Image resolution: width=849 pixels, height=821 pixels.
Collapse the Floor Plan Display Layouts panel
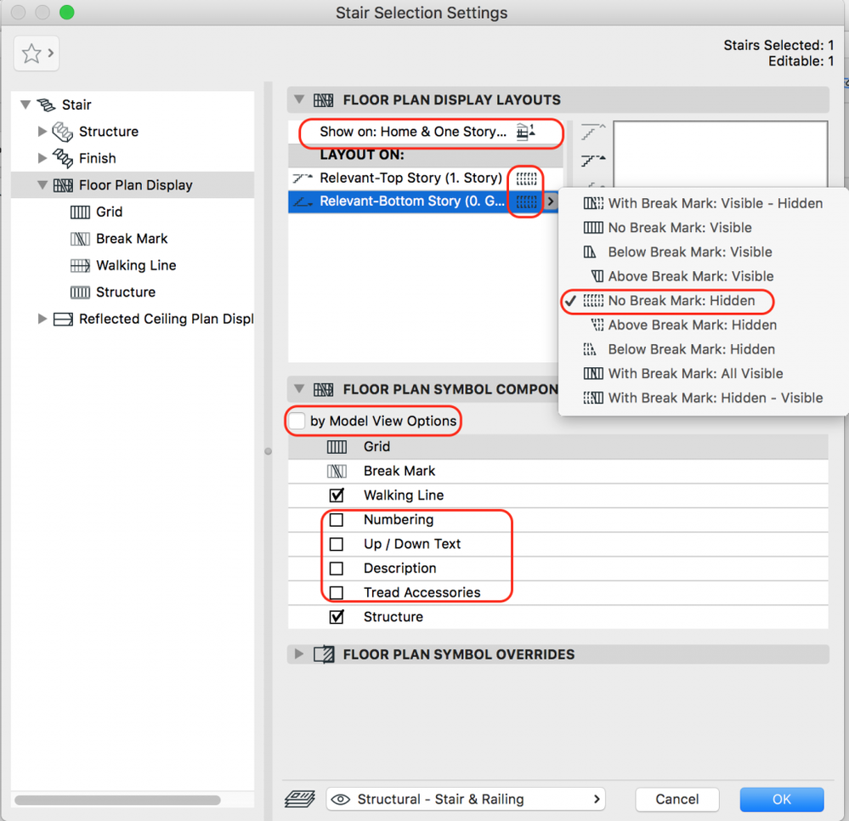pos(299,99)
